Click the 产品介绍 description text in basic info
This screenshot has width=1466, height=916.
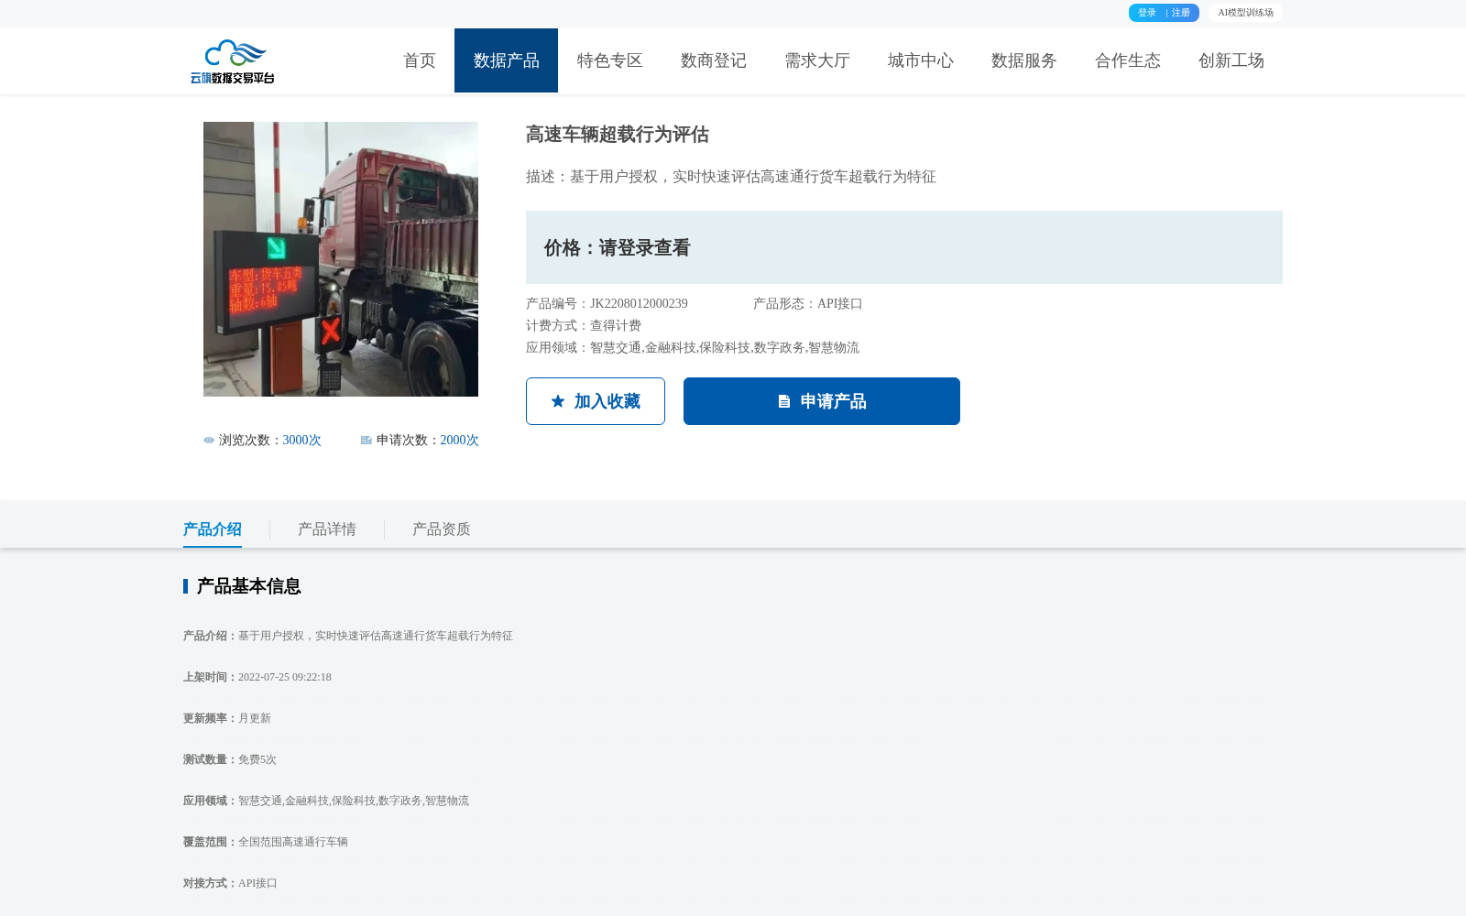[376, 637]
